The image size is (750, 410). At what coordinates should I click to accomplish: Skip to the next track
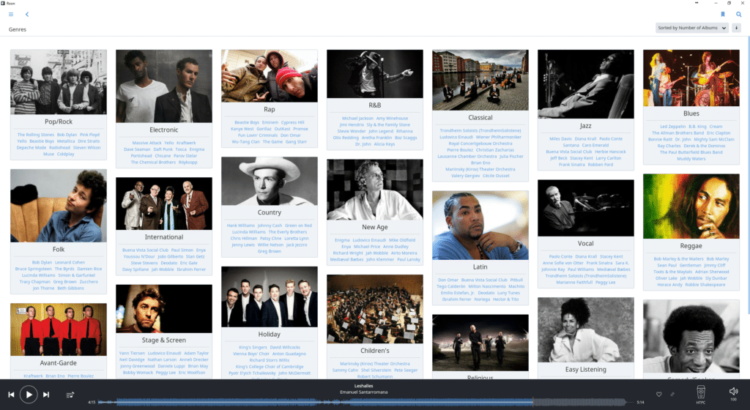pyautogui.click(x=46, y=394)
